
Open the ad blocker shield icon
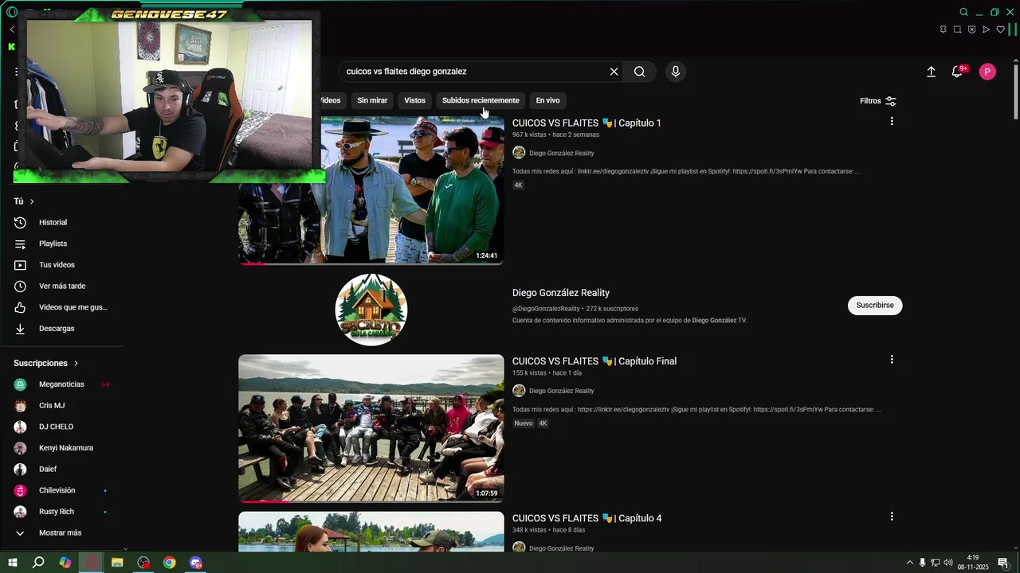pyautogui.click(x=971, y=29)
